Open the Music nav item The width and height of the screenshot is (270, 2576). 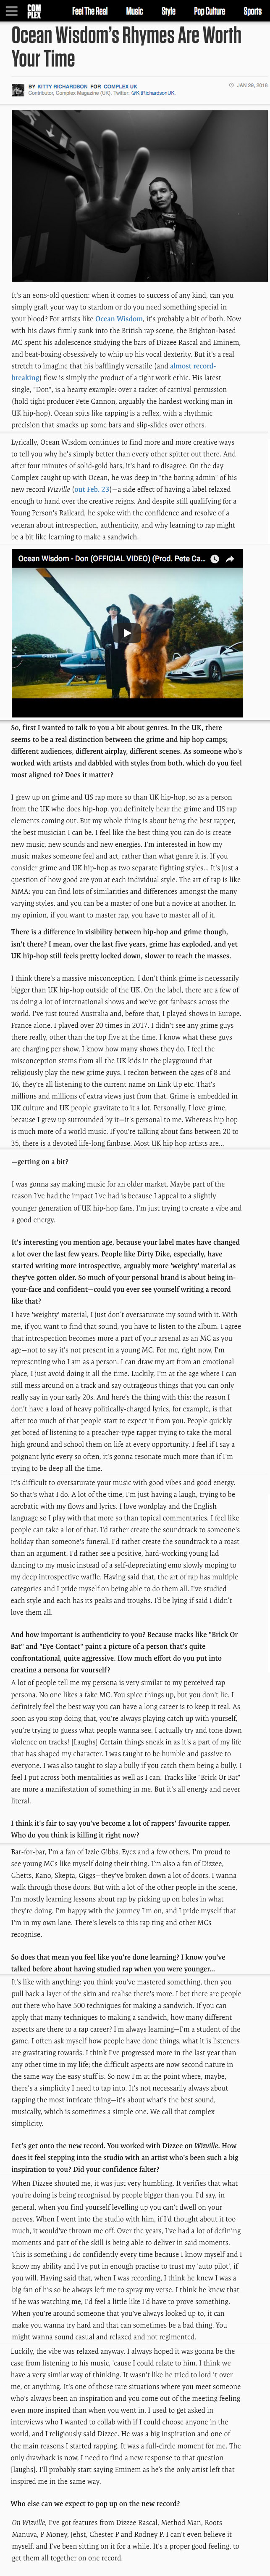click(x=134, y=11)
